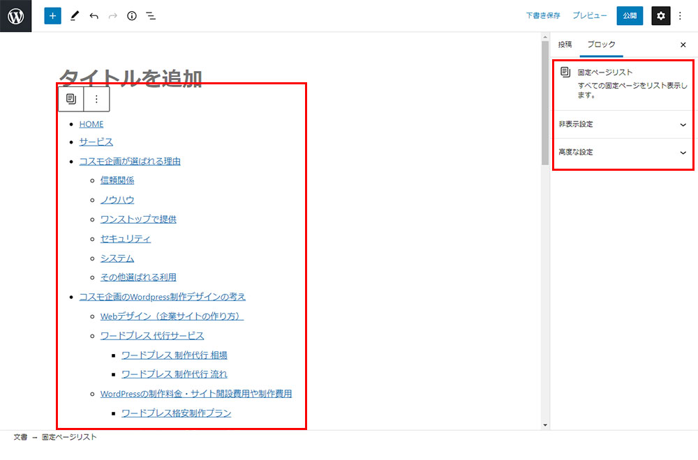Click the WordPress logo icon

coord(16,16)
